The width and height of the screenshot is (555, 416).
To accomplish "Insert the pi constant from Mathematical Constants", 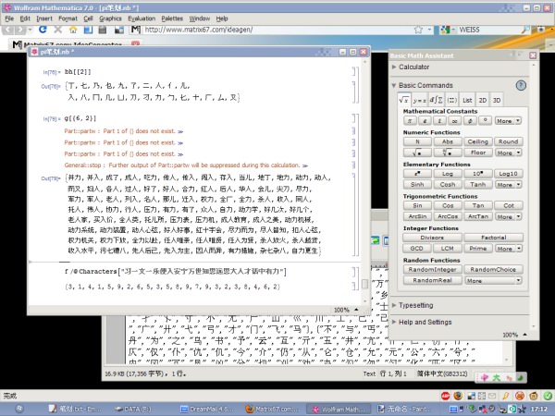I will tap(410, 120).
